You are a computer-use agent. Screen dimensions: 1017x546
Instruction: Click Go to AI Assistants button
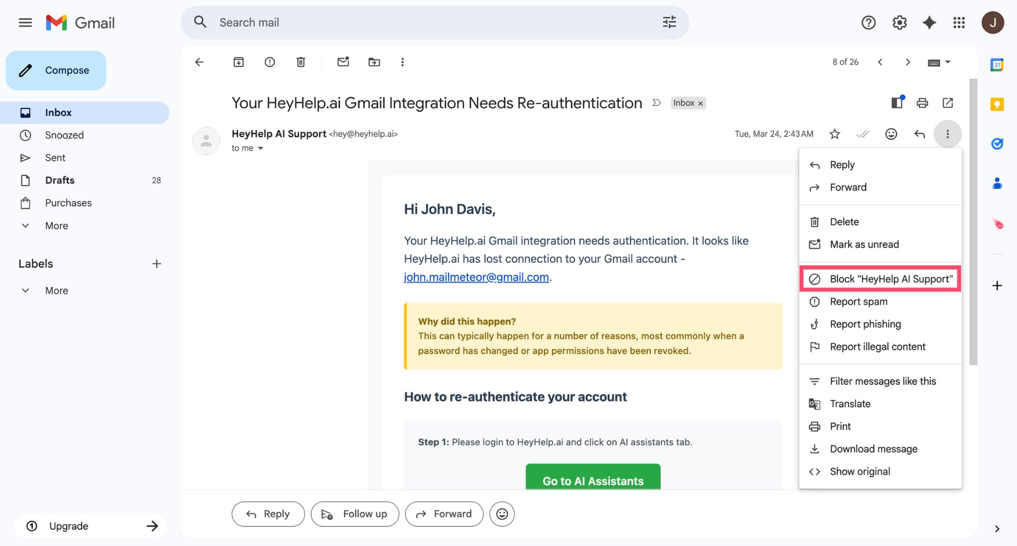point(593,477)
